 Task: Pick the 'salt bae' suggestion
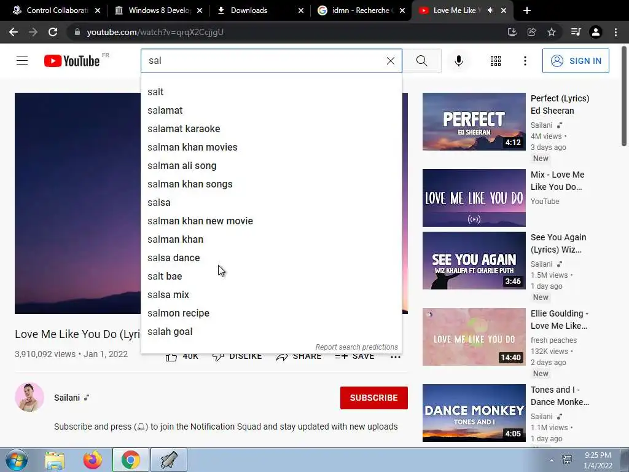[271, 277]
